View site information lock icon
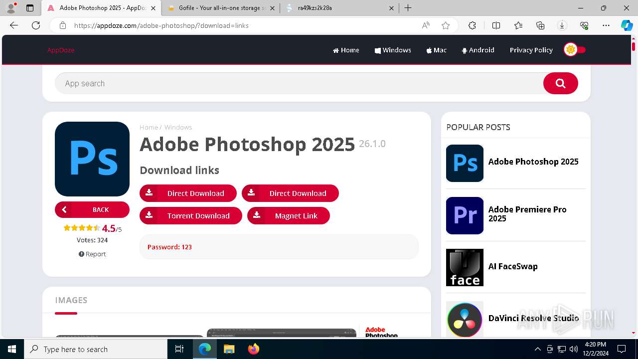 (63, 25)
